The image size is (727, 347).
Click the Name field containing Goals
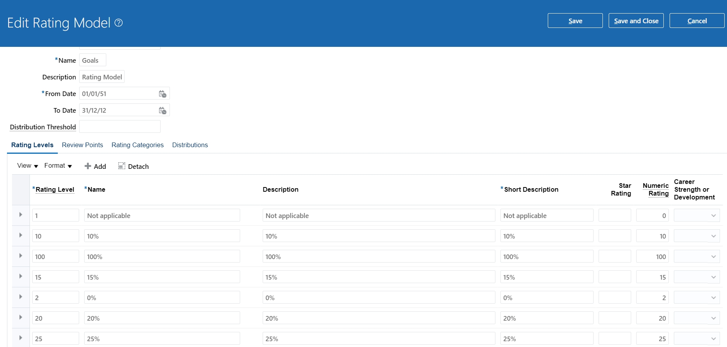click(x=92, y=60)
